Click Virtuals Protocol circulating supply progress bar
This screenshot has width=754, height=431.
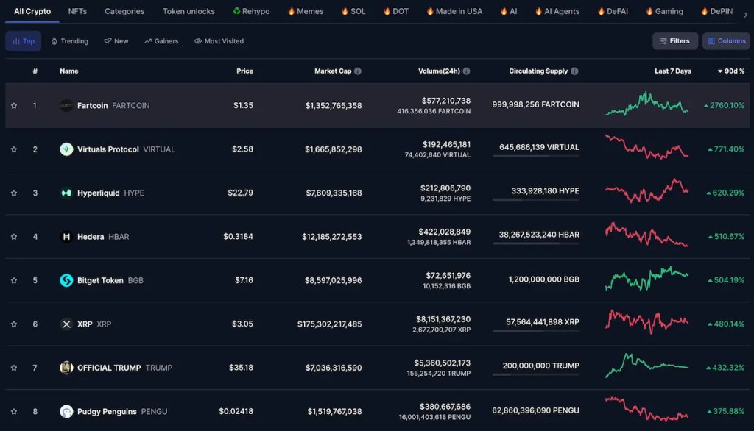coord(535,157)
